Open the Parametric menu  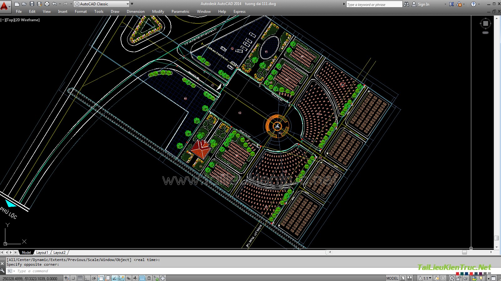tap(180, 12)
